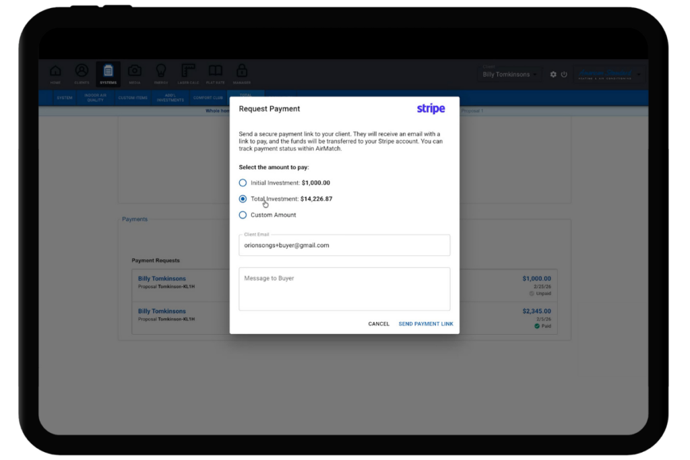This screenshot has height=460, width=690.
Task: Focus the Message to Buyer text box
Action: [344, 290]
